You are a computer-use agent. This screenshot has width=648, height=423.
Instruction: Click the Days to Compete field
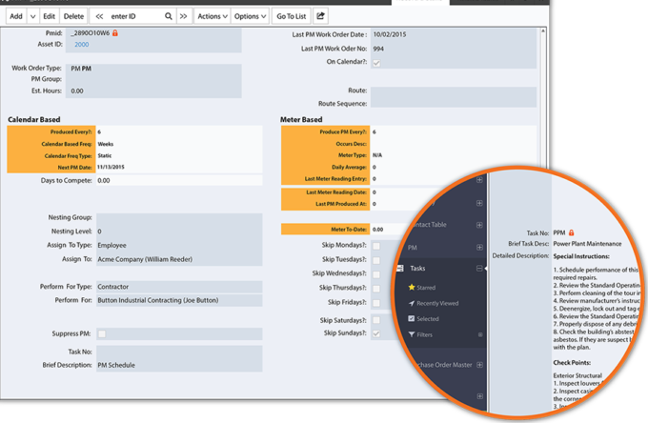point(179,180)
